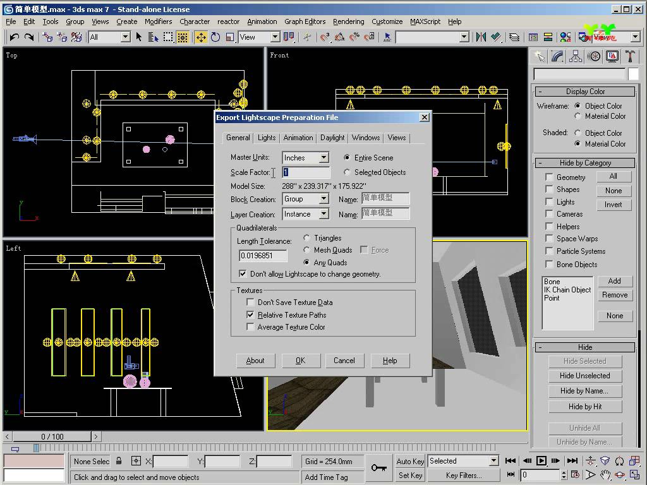647x485 pixels.
Task: Uncheck Don't allow Lightscape to change geometry
Action: point(243,273)
